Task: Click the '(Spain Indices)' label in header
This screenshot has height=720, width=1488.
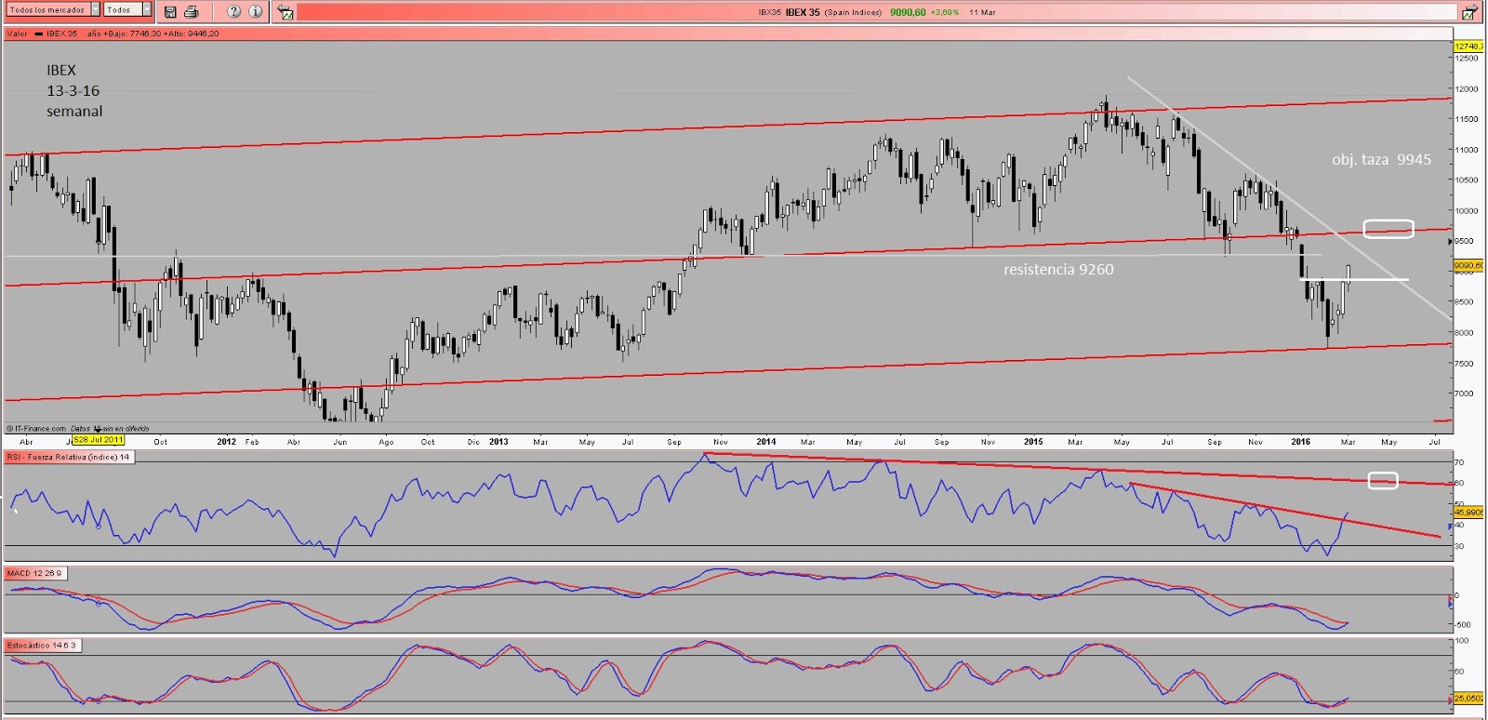Action: (x=853, y=12)
